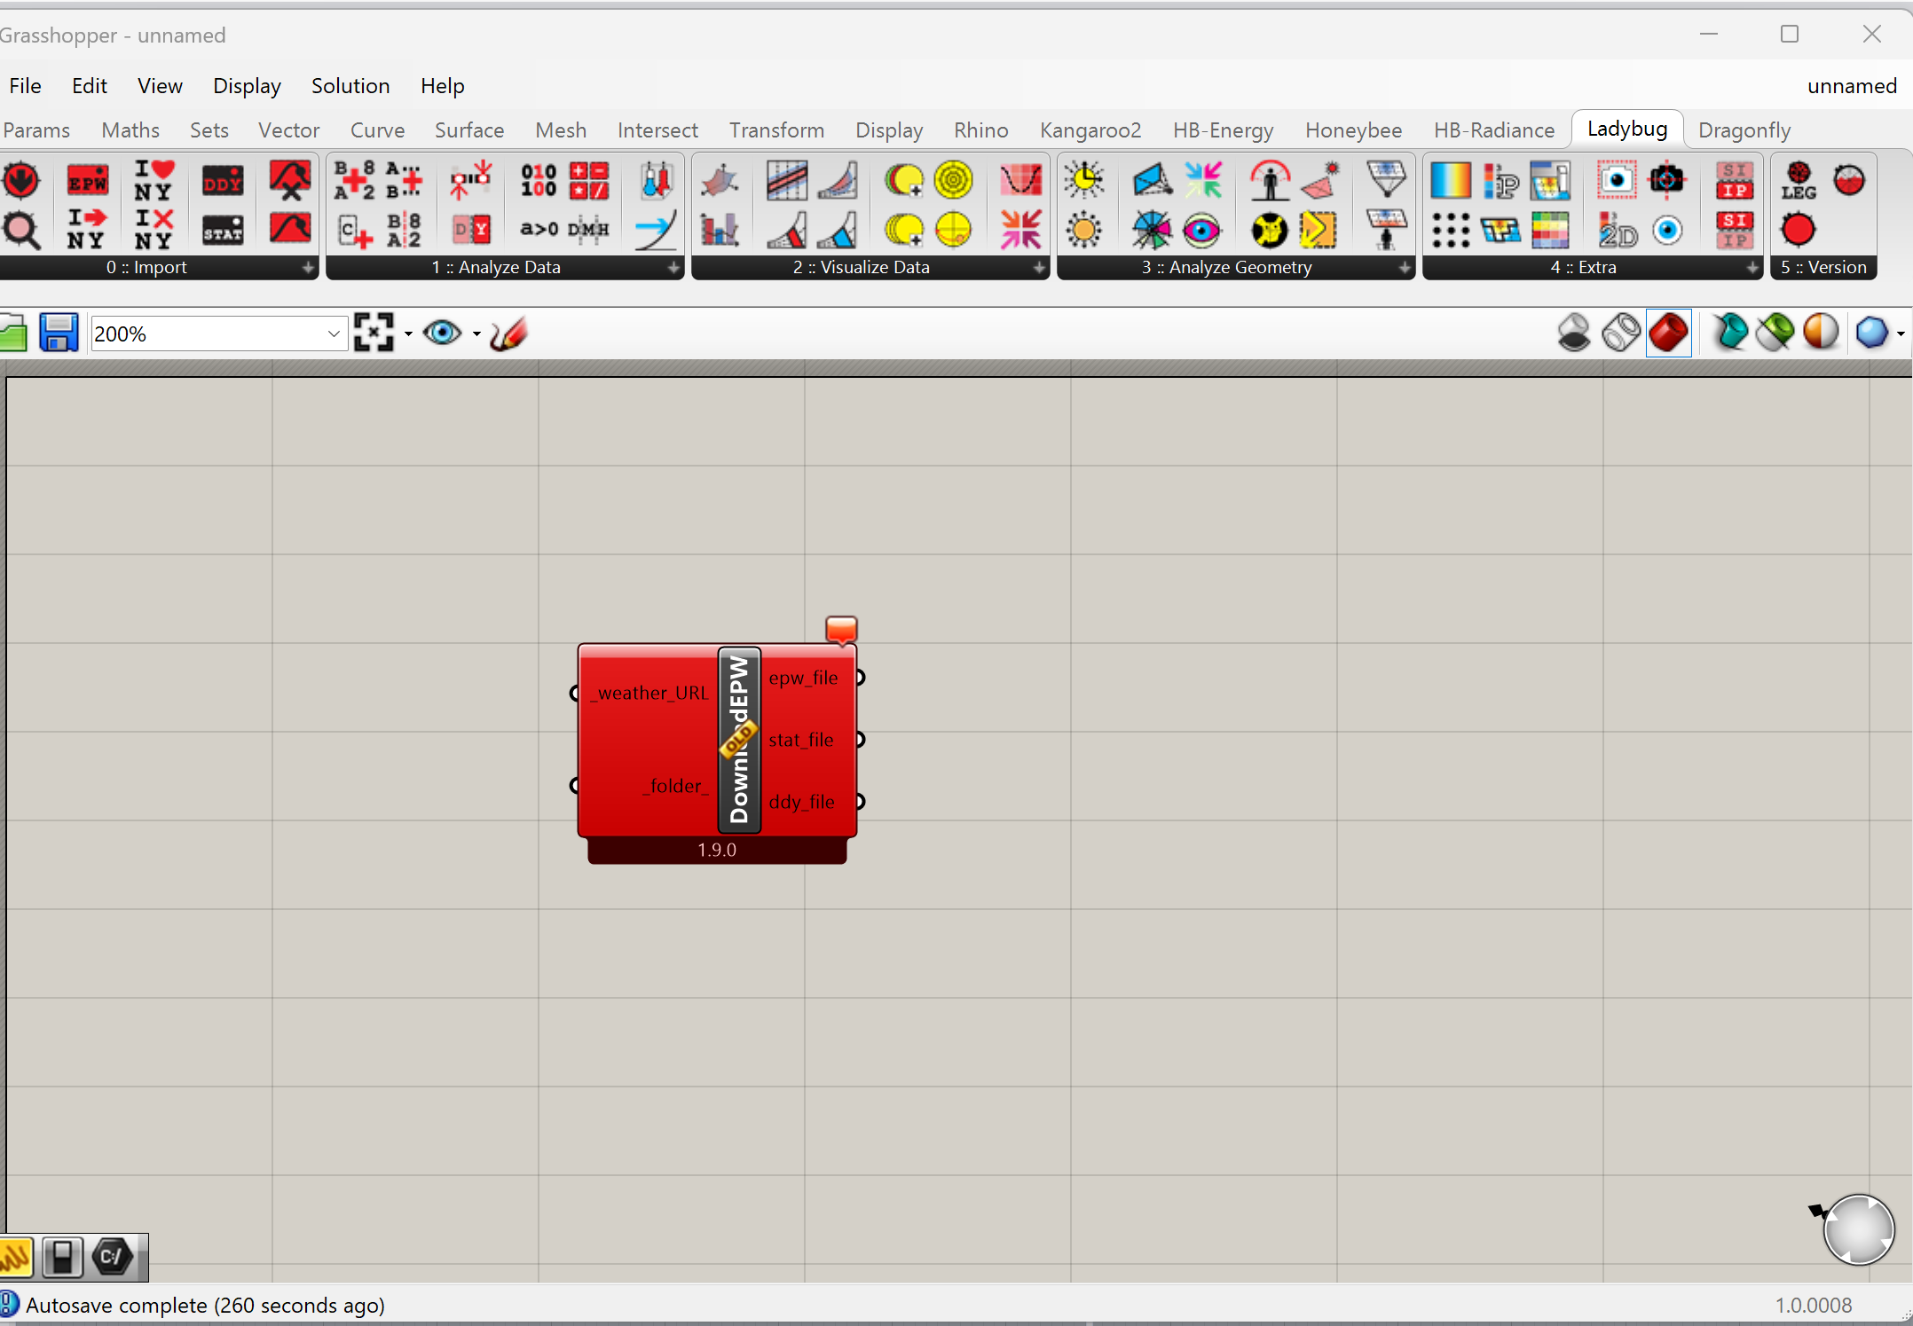The image size is (1913, 1326).
Task: Click the red warning balloon on component
Action: click(840, 629)
